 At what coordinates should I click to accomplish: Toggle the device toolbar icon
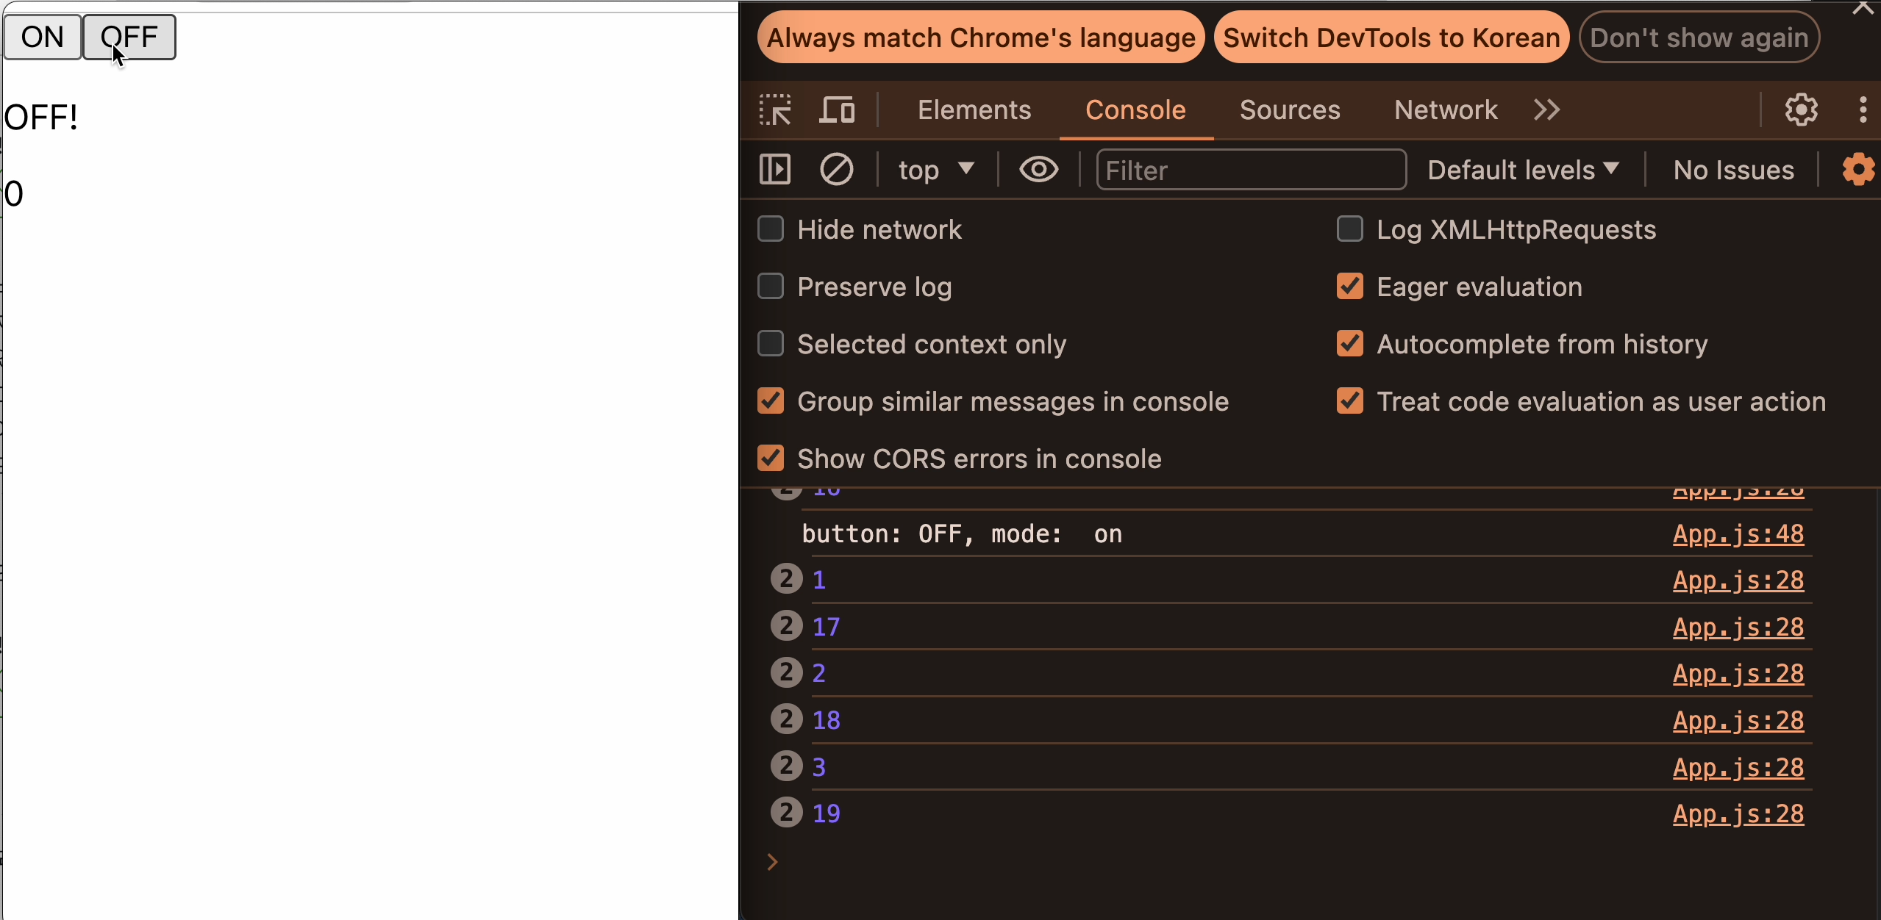click(837, 110)
